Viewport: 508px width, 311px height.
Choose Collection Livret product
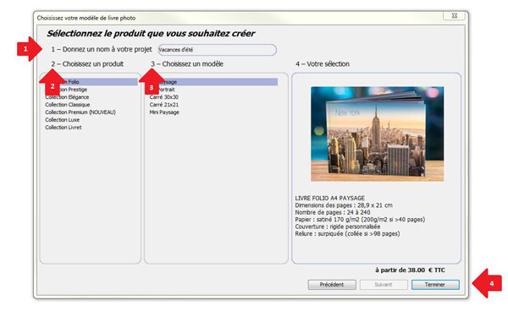coord(63,128)
